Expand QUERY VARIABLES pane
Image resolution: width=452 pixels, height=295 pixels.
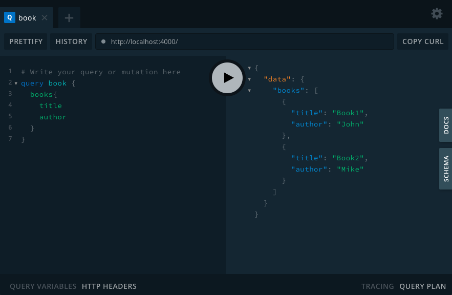click(43, 286)
